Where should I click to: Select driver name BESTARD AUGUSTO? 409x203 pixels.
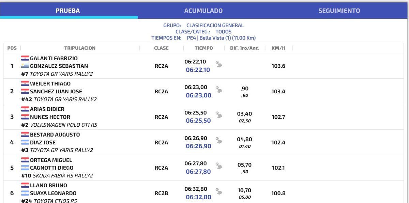click(x=55, y=135)
